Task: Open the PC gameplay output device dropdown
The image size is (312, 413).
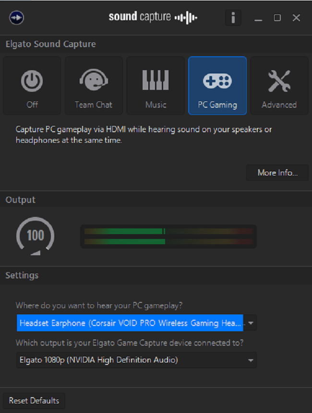Action: [x=250, y=323]
